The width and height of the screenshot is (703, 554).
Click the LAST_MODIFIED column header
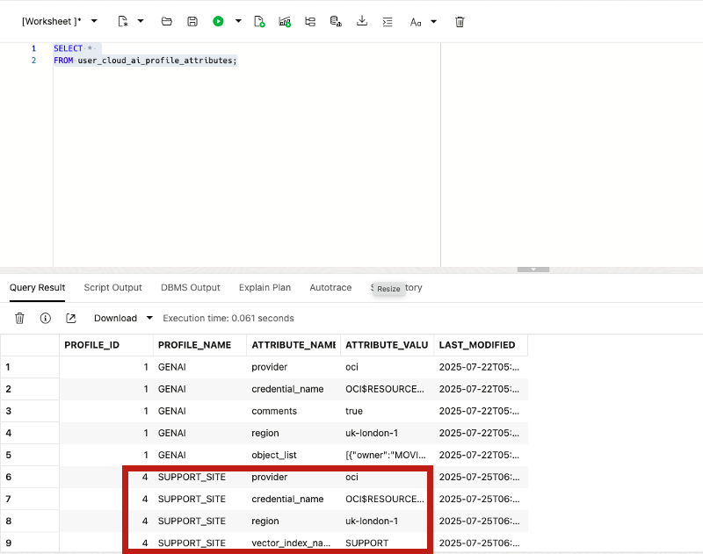(x=481, y=345)
